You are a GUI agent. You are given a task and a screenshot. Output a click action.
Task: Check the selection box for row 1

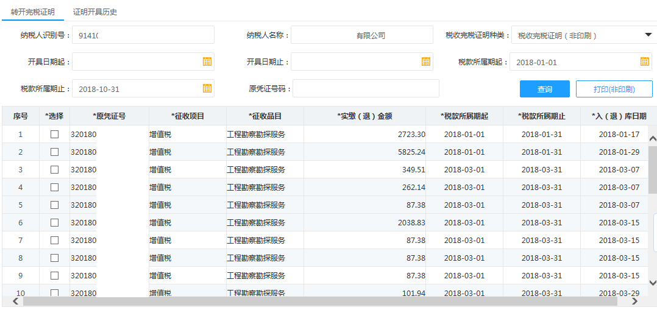[54, 134]
